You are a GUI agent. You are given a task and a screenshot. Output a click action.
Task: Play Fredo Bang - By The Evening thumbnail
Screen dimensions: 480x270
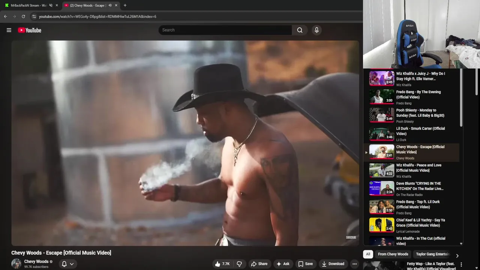pyautogui.click(x=382, y=96)
